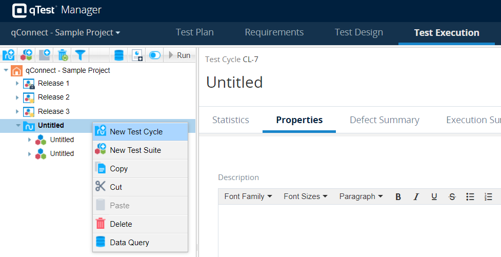The width and height of the screenshot is (501, 257).
Task: Select Delete from the context menu
Action: (x=121, y=224)
